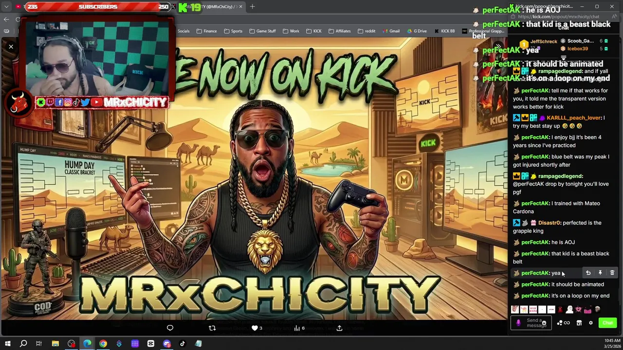
Task: Open Task View on the taskbar
Action: point(39,344)
